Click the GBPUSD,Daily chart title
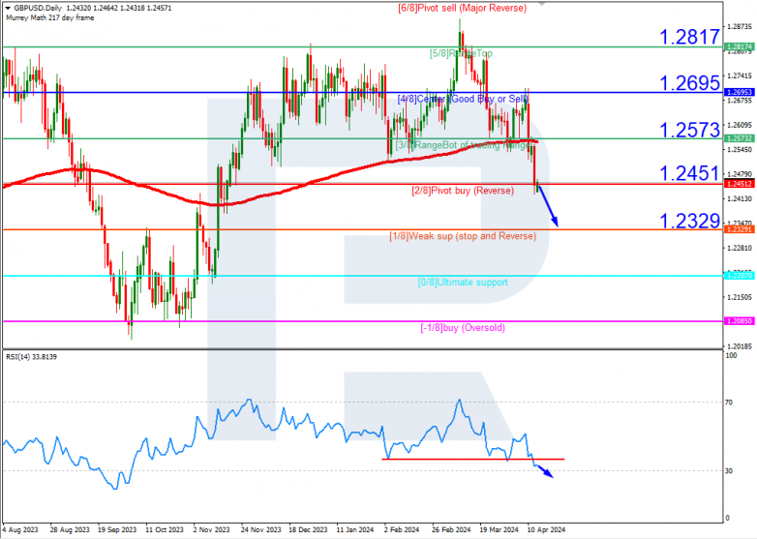The width and height of the screenshot is (757, 539). coord(38,8)
